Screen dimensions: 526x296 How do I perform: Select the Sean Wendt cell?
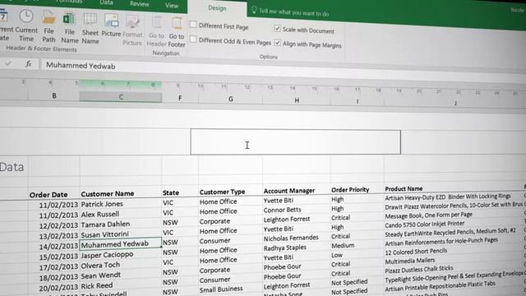click(100, 275)
